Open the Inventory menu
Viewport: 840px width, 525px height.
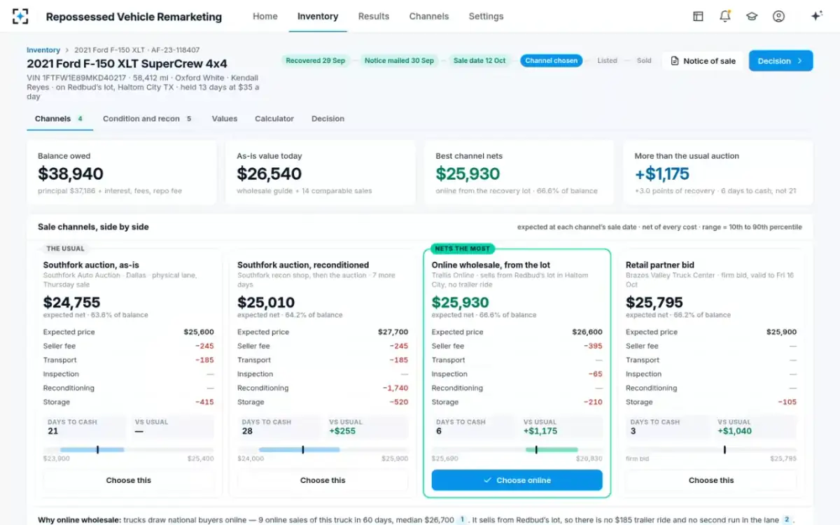pyautogui.click(x=318, y=16)
